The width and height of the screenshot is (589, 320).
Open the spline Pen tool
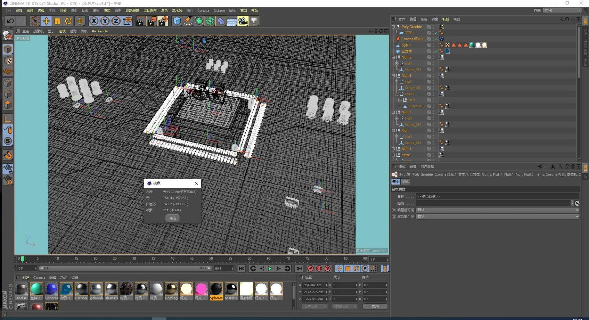coord(188,21)
